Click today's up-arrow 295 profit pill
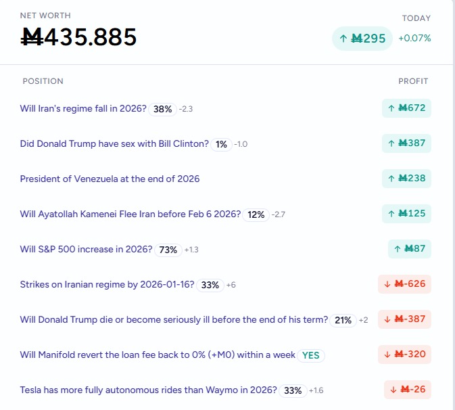The height and width of the screenshot is (410, 455). point(362,39)
